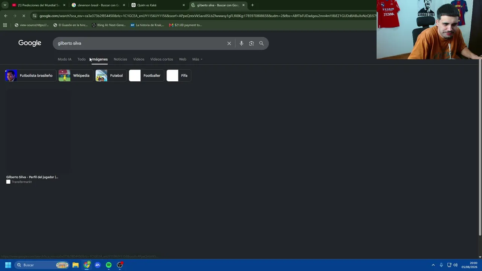The height and width of the screenshot is (271, 482).
Task: Switch to the Web results tab
Action: tap(183, 59)
